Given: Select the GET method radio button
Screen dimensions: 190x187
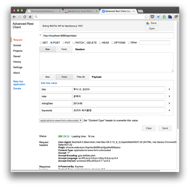Looking at the screenshot, I should click(x=41, y=42).
